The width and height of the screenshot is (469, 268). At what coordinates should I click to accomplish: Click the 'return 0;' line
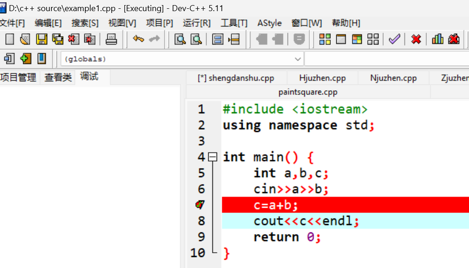pyautogui.click(x=287, y=237)
